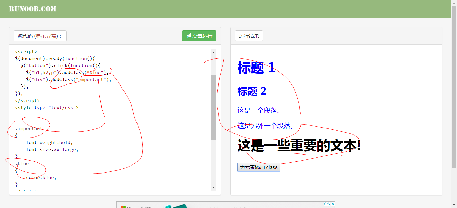Screen dimensions: 457x208
Task: Click the <script> opening tag line
Action: [26, 52]
